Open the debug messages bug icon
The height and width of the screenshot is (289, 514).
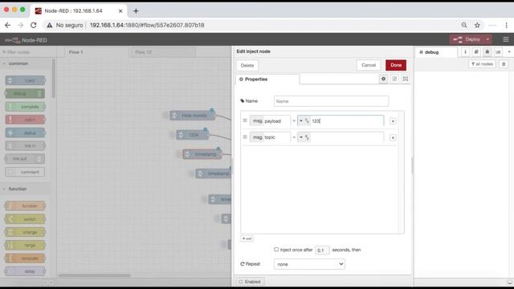(x=487, y=51)
